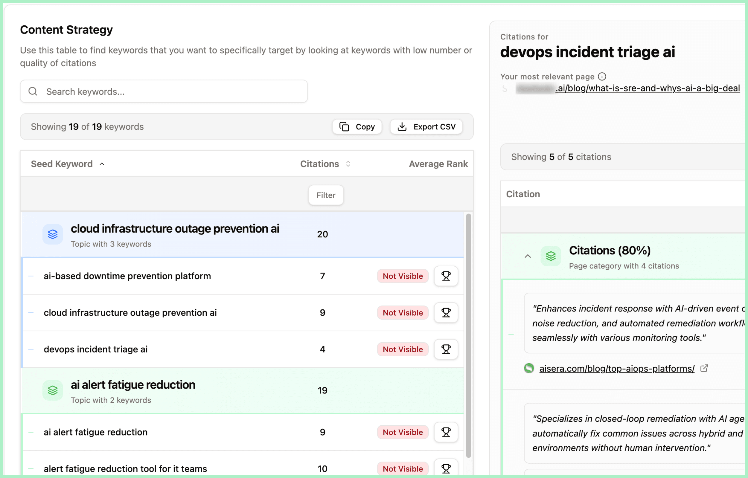Click trophy icon for devops incident triage ai
This screenshot has height=478, width=748.
pyautogui.click(x=446, y=349)
